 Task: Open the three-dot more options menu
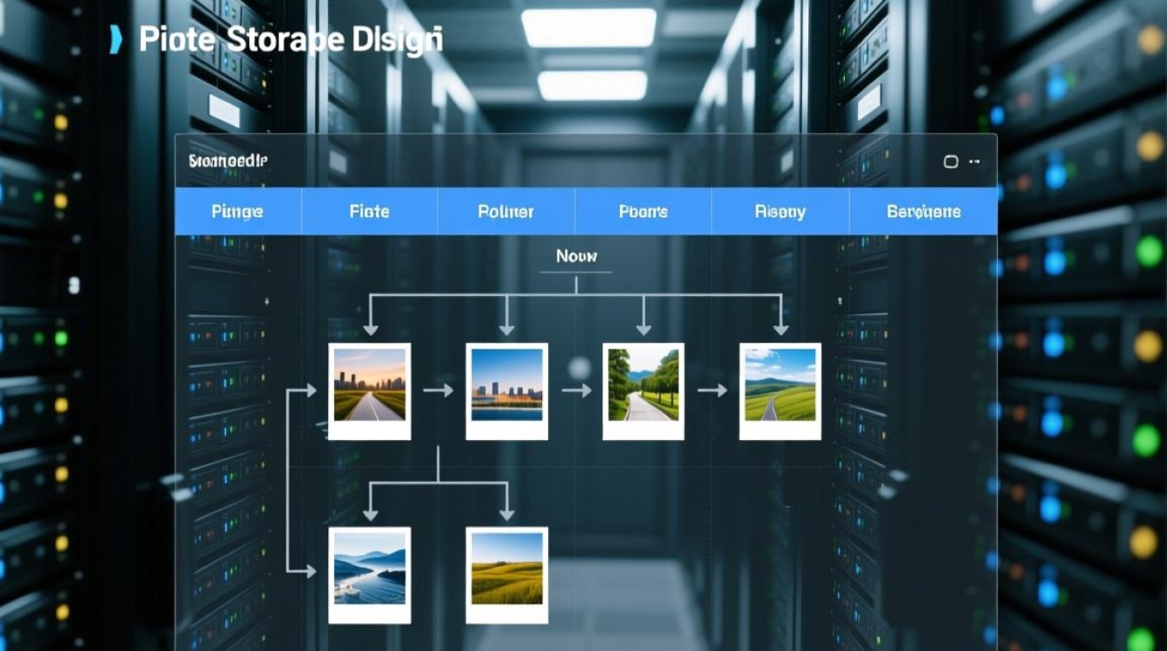[975, 161]
